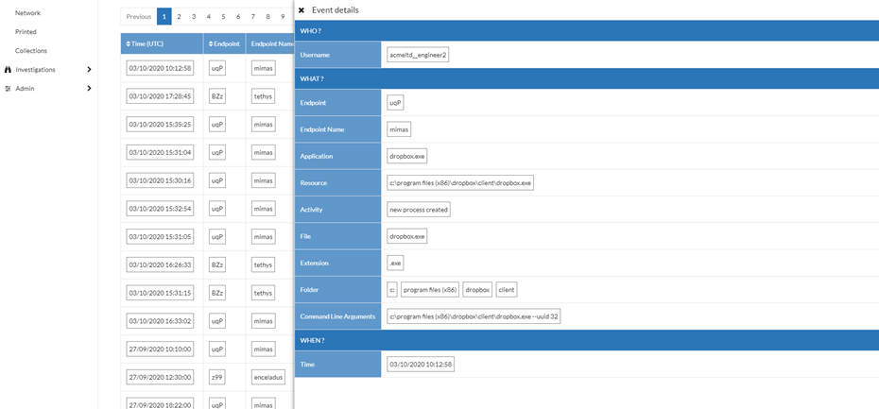Click the 'dropbox' folder tag
The image size is (879, 409).
click(x=477, y=290)
